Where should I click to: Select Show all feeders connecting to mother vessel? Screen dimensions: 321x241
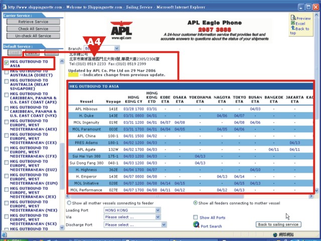click(195, 203)
